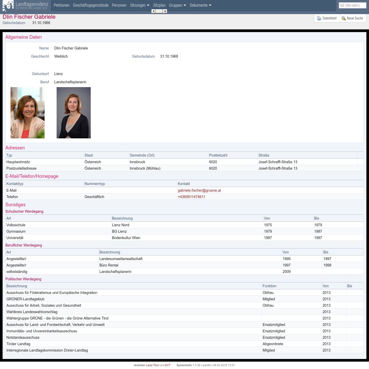Click the Landesumweltanwaltschaft entry
Screen dimensions: 369x369
[121, 259]
